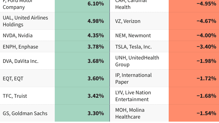Click the 4.98% green gain cell
Viewport: 219px width, 123px height.
pos(82,21)
